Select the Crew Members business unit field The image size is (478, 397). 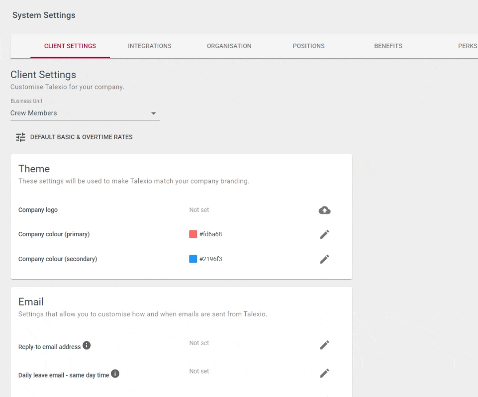coord(85,113)
